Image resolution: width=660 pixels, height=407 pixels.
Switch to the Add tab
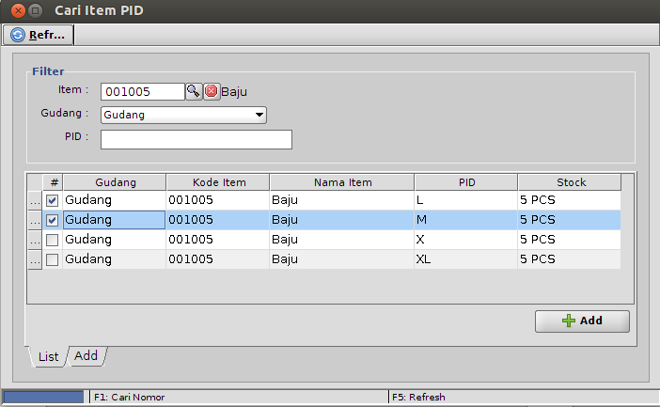tap(86, 355)
